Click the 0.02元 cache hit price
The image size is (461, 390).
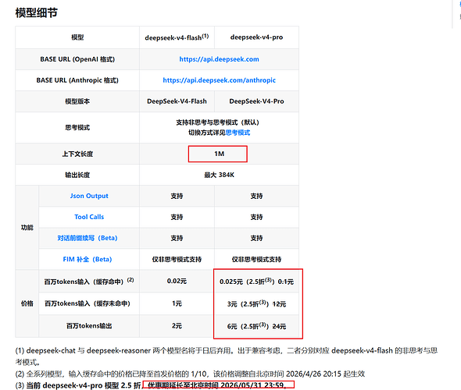[x=177, y=281]
